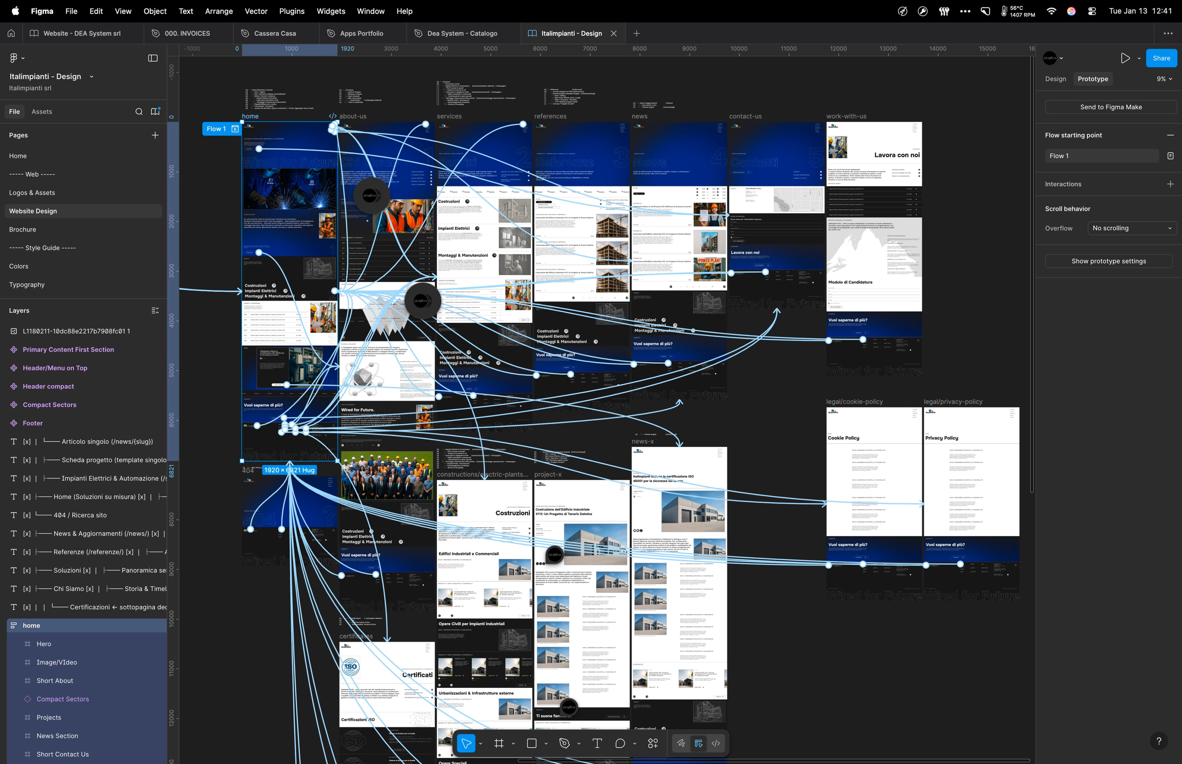
Task: Close the Italimpianti - Design tab
Action: point(614,33)
